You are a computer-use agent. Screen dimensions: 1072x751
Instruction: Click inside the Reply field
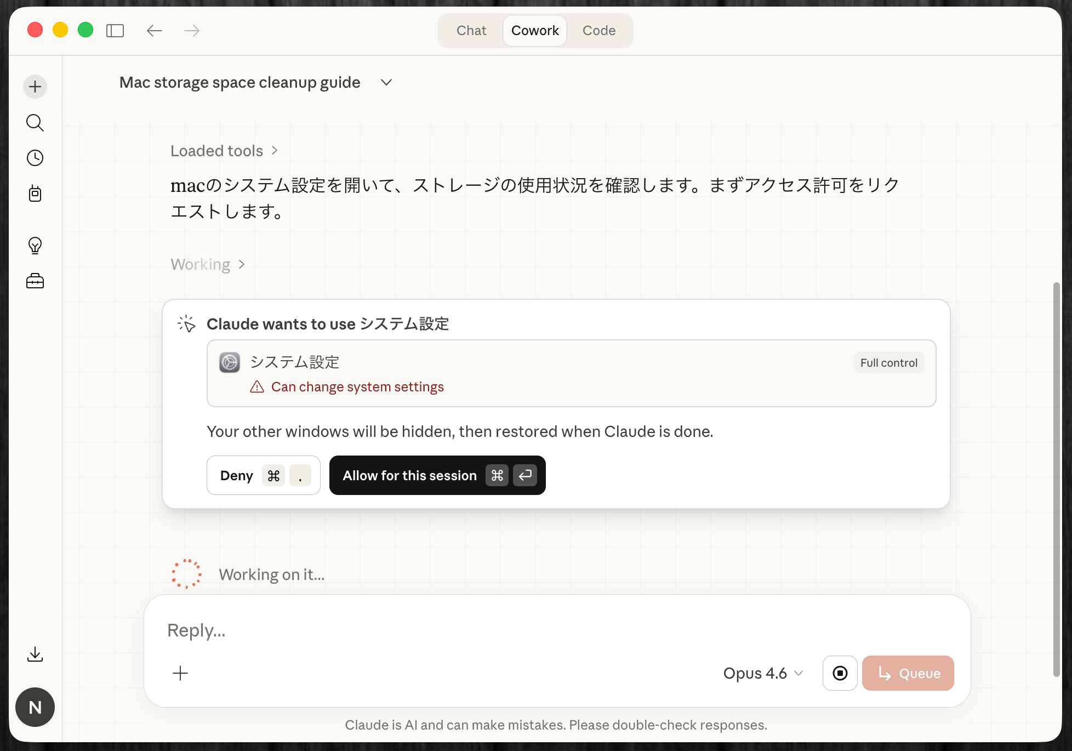384,629
